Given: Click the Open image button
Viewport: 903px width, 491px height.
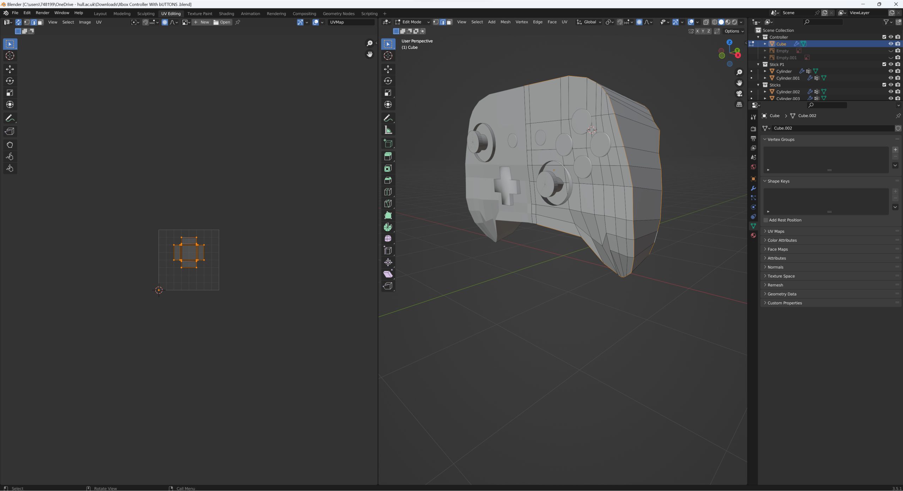Looking at the screenshot, I should (222, 22).
